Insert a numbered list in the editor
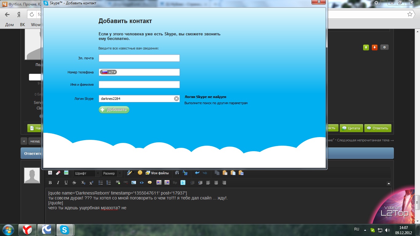420x236 pixels. pos(109,183)
